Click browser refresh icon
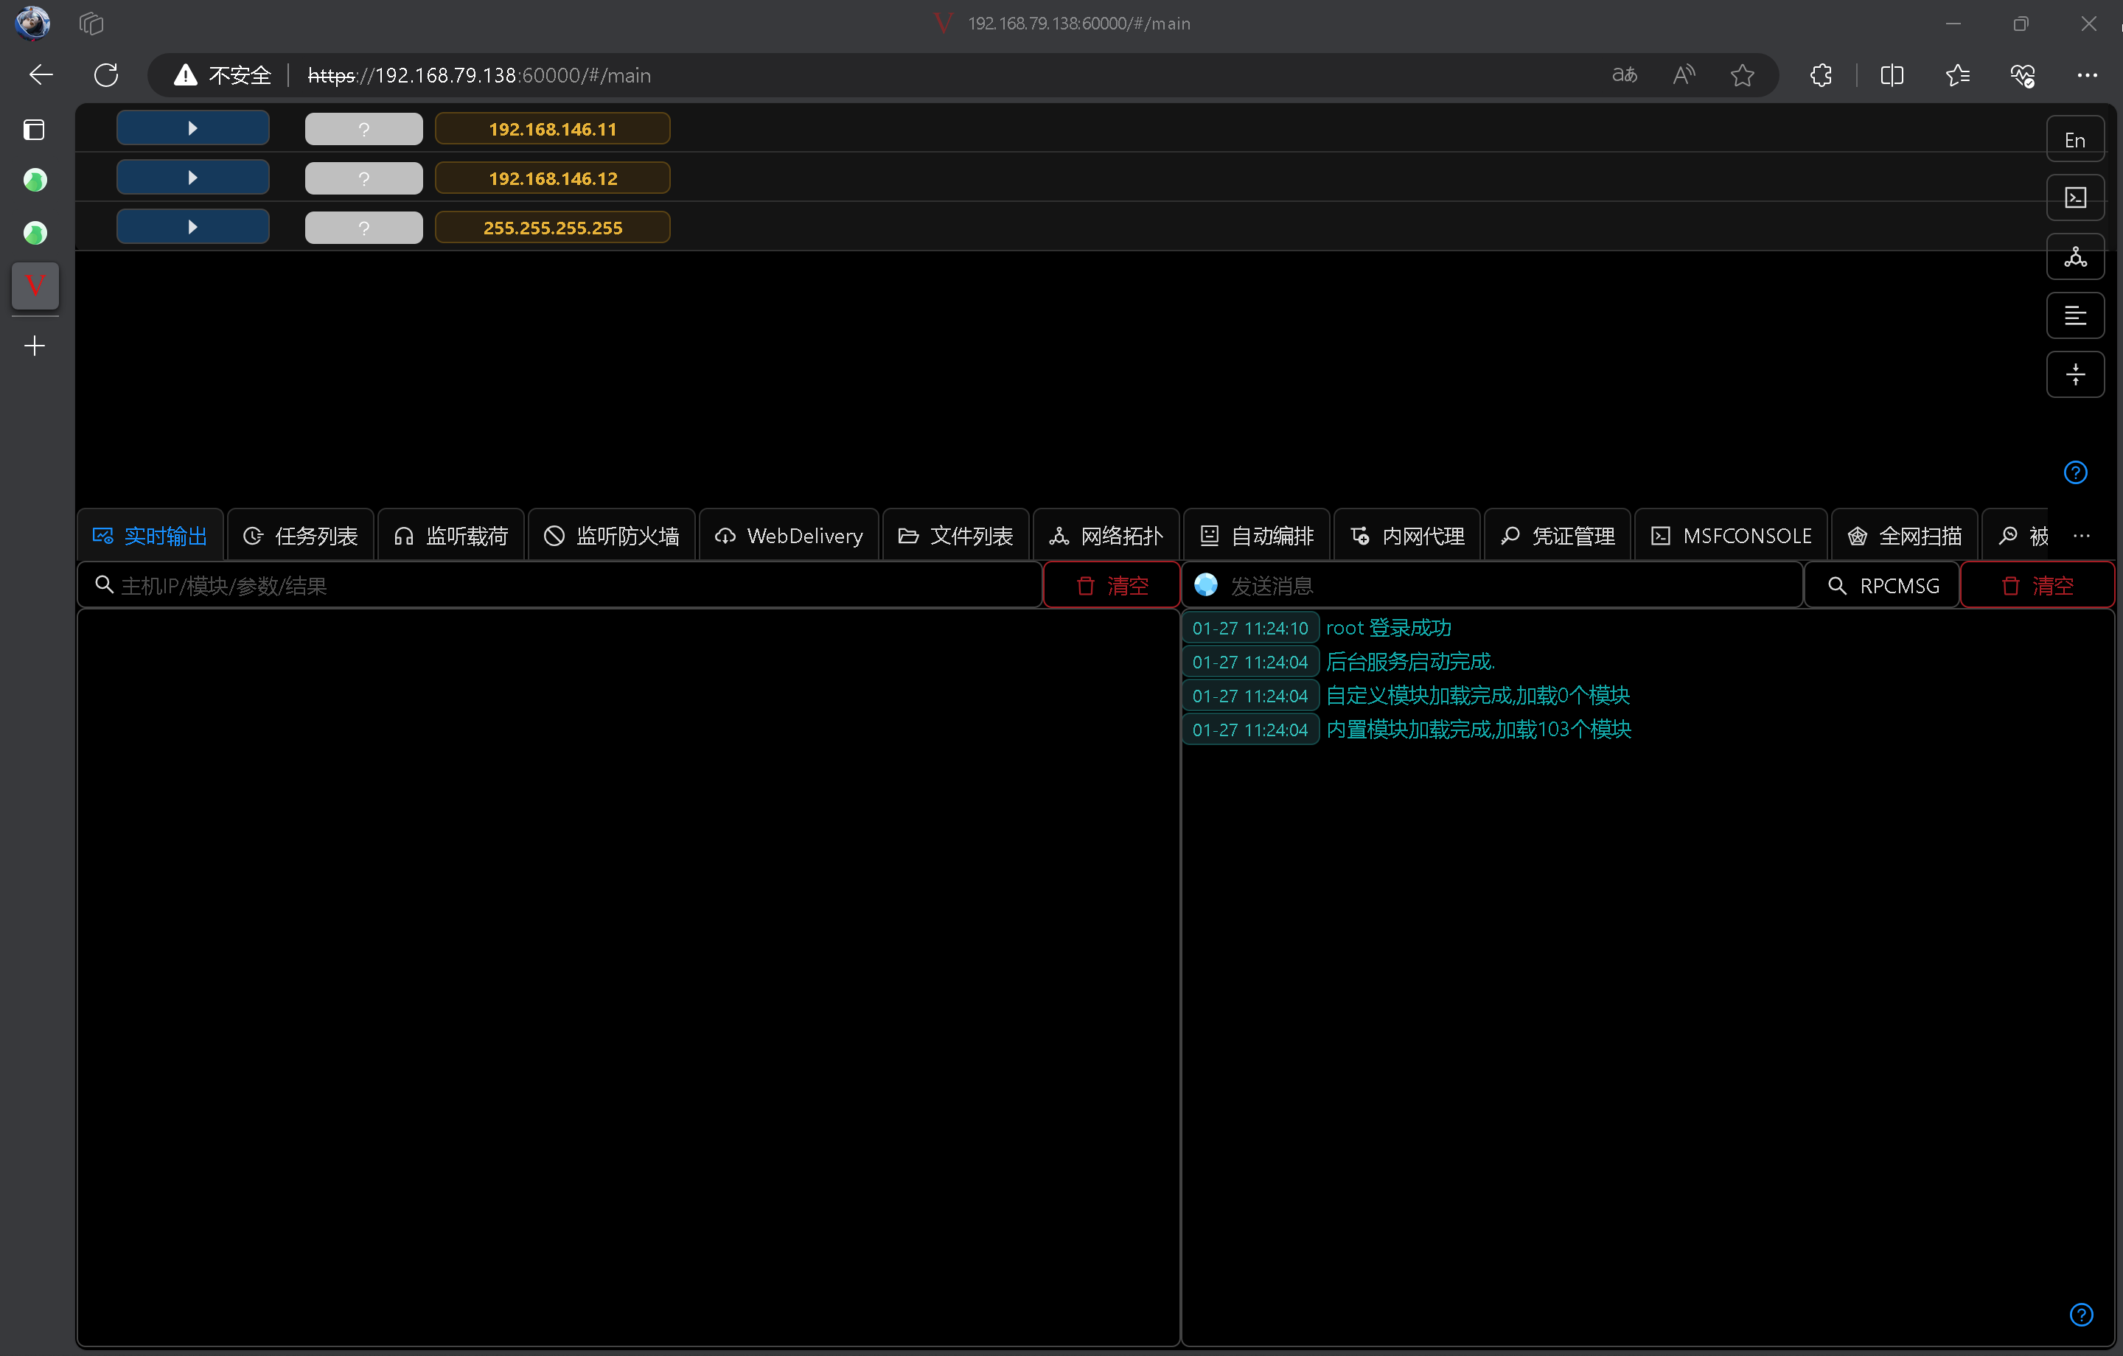2123x1356 pixels. click(107, 75)
